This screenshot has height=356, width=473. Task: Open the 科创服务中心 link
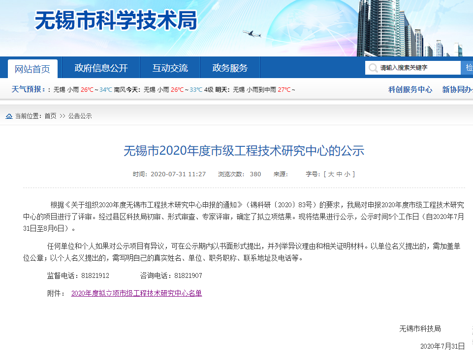click(x=410, y=89)
